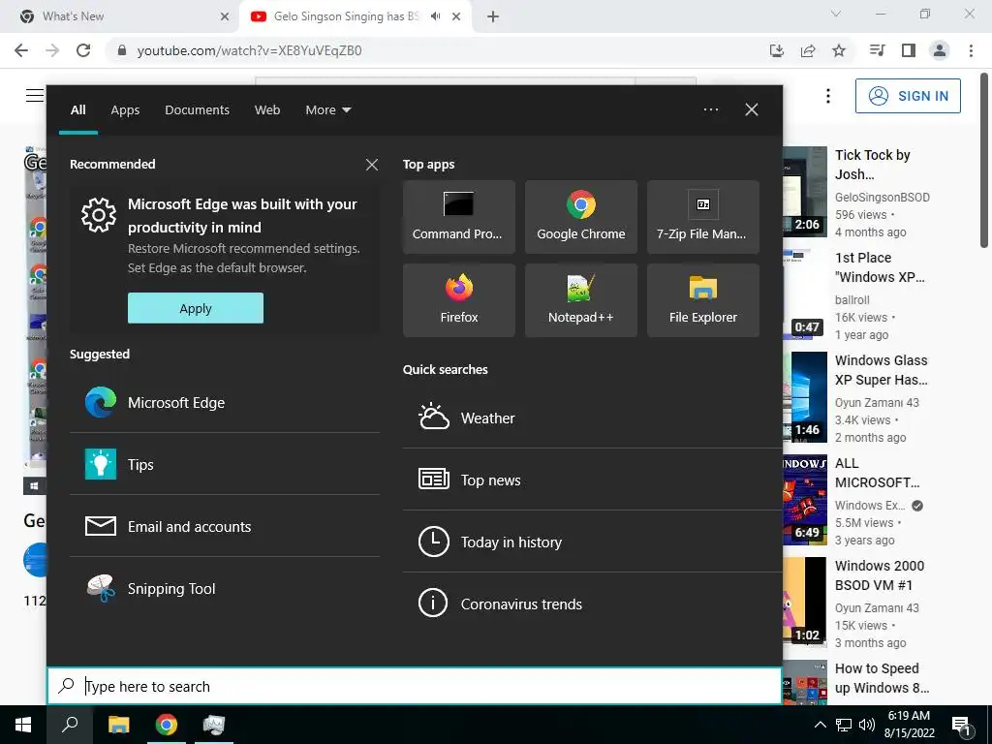Apply recommended Microsoft Edge settings

pos(196,308)
